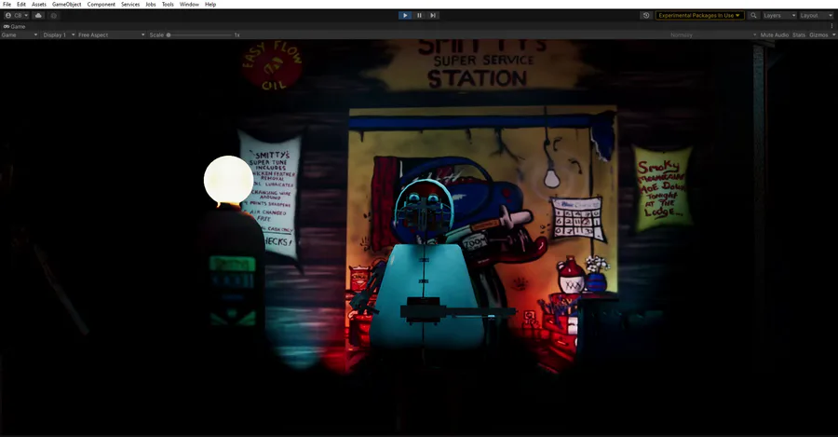Open the Game/Simulator view dropdown
Viewport: 838px width, 437px height.
(x=20, y=34)
